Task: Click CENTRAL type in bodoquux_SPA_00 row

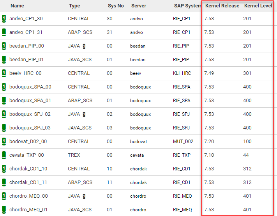Action: point(79,87)
